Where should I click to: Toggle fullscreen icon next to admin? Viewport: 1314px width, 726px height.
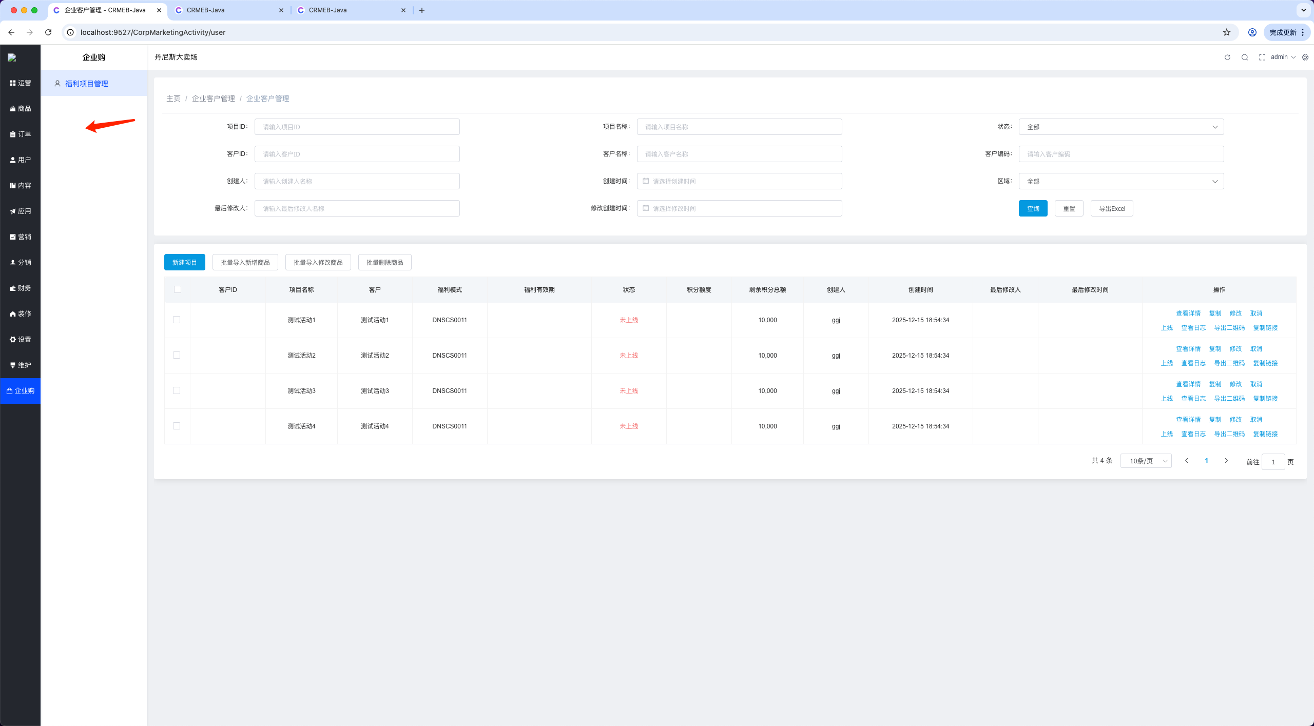click(x=1262, y=57)
